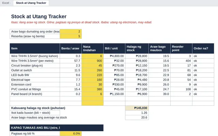Click the ₱4,480 stock value cell
The image size is (218, 136).
(x=137, y=80)
